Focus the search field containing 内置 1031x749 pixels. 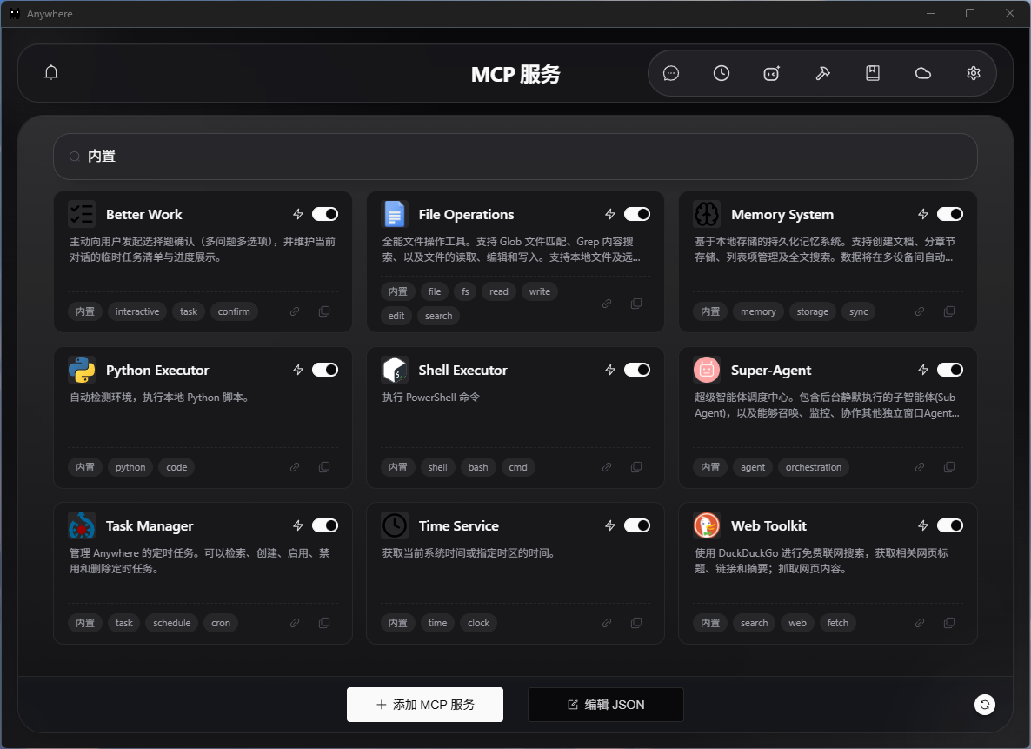(515, 156)
